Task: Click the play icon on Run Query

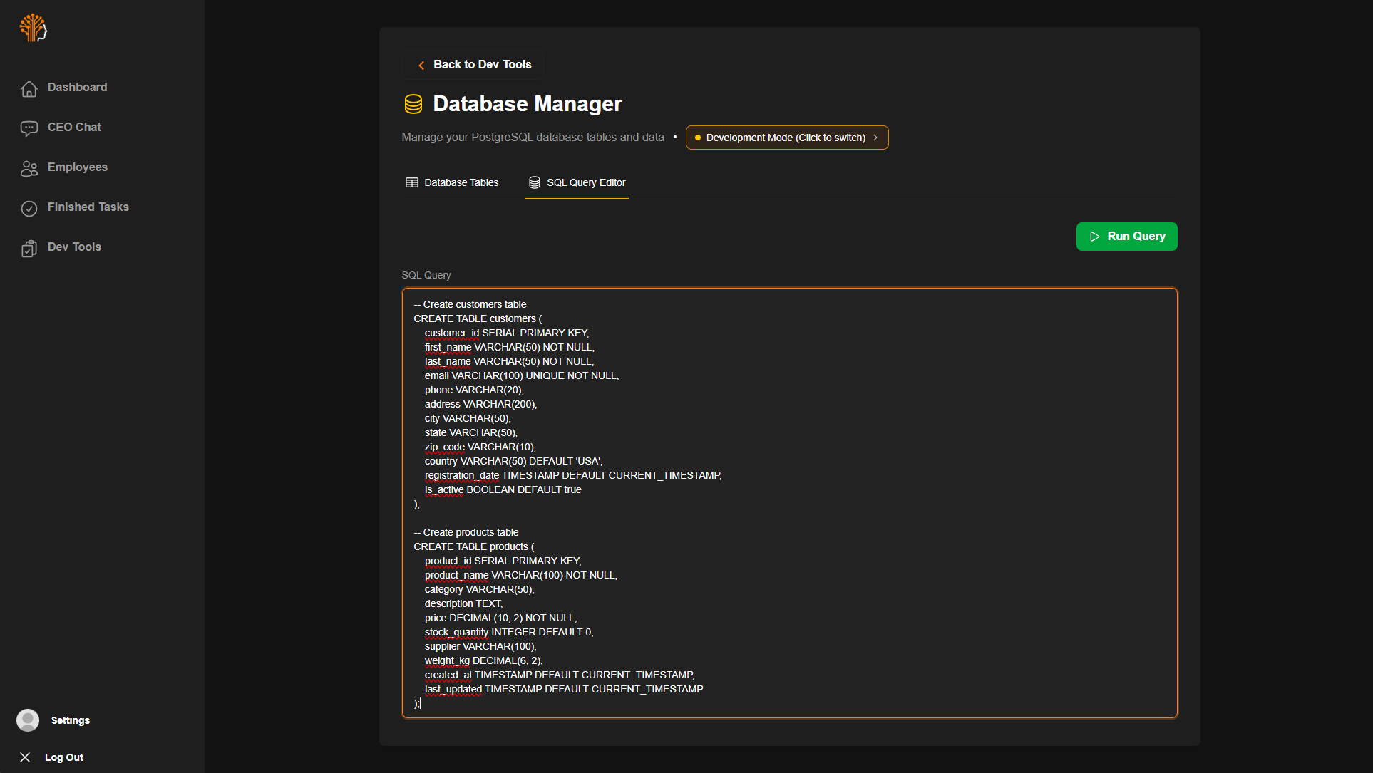Action: click(x=1095, y=237)
